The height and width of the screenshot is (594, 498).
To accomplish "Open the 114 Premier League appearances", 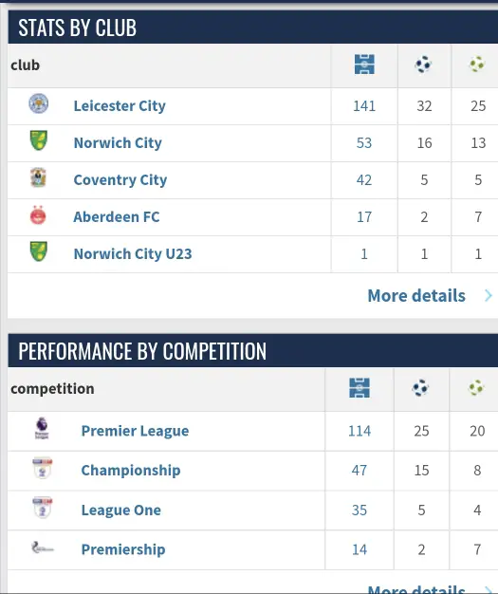I will pos(360,431).
